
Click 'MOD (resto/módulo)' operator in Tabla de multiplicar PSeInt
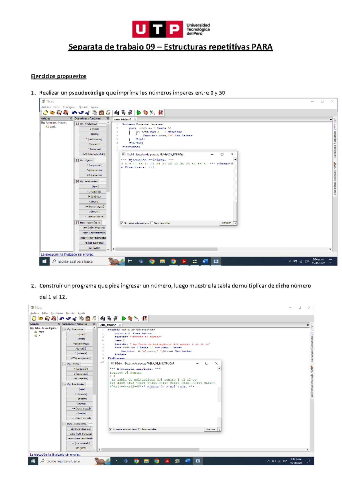coord(81,358)
